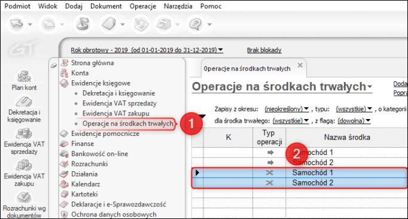Click scissors icon in selected Samochód 1 row
The width and height of the screenshot is (408, 219).
point(270,173)
